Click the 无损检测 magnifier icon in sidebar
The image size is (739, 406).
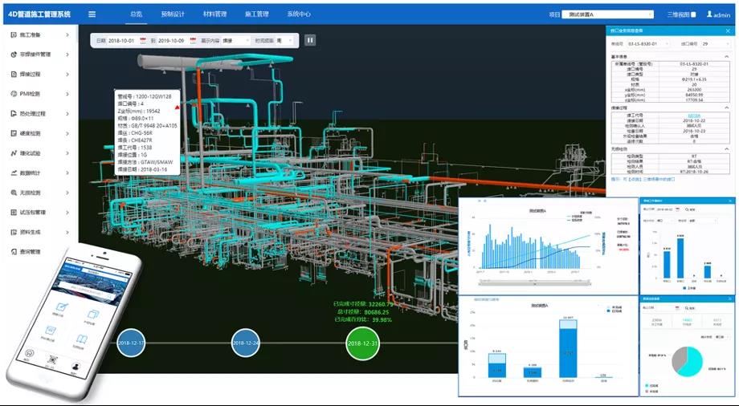coord(13,193)
